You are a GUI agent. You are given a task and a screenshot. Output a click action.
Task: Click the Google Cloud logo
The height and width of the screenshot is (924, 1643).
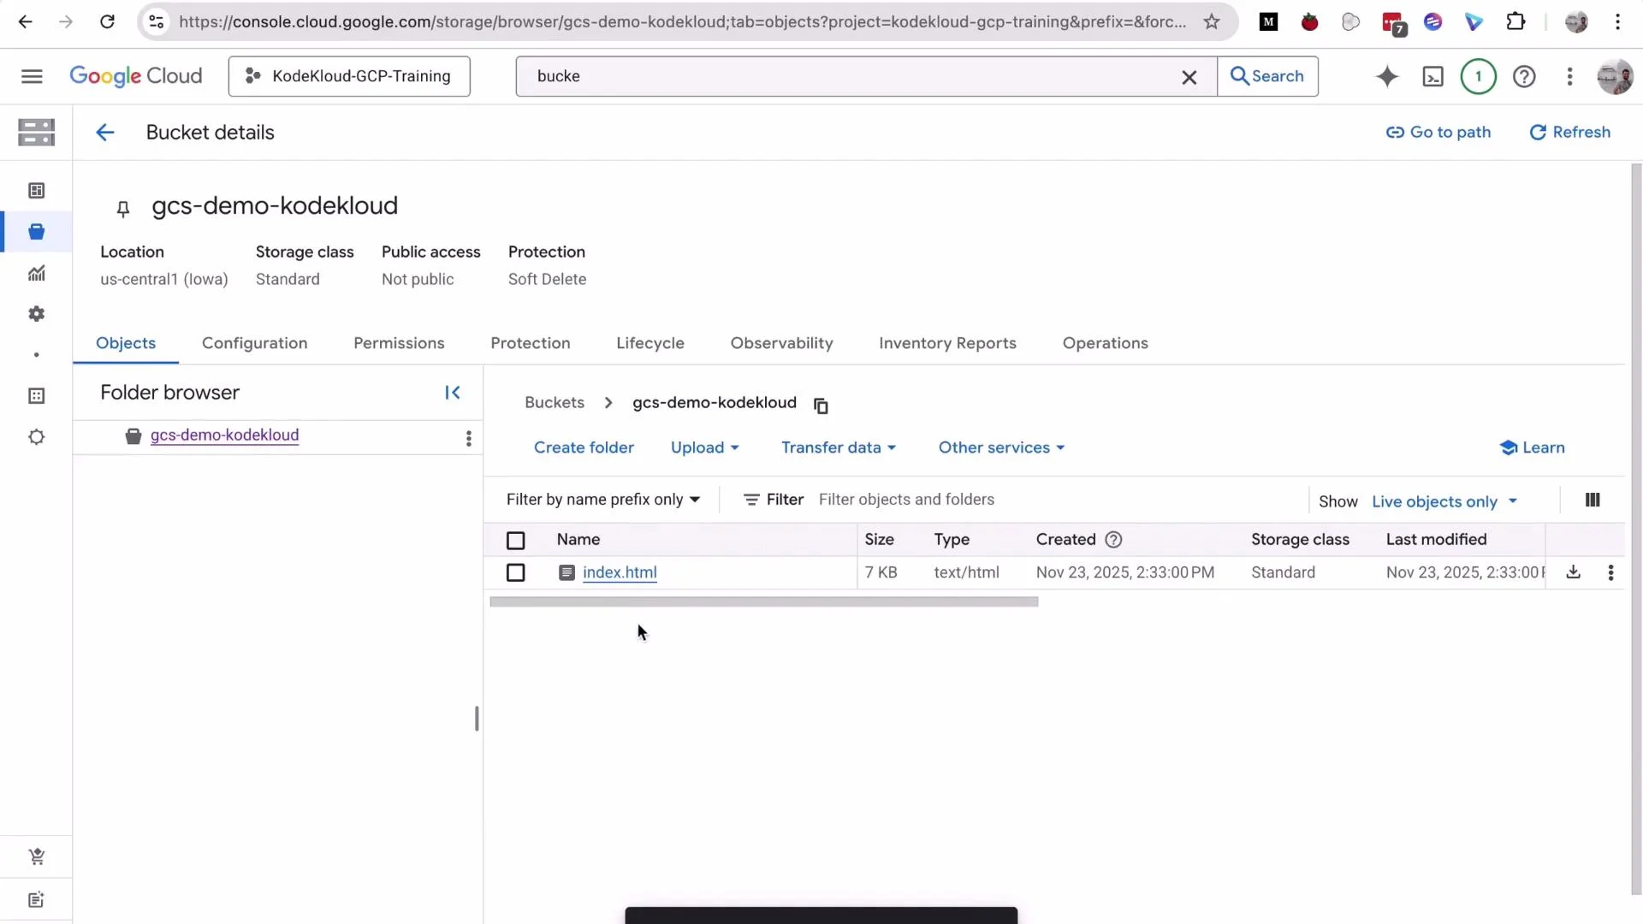pyautogui.click(x=135, y=76)
